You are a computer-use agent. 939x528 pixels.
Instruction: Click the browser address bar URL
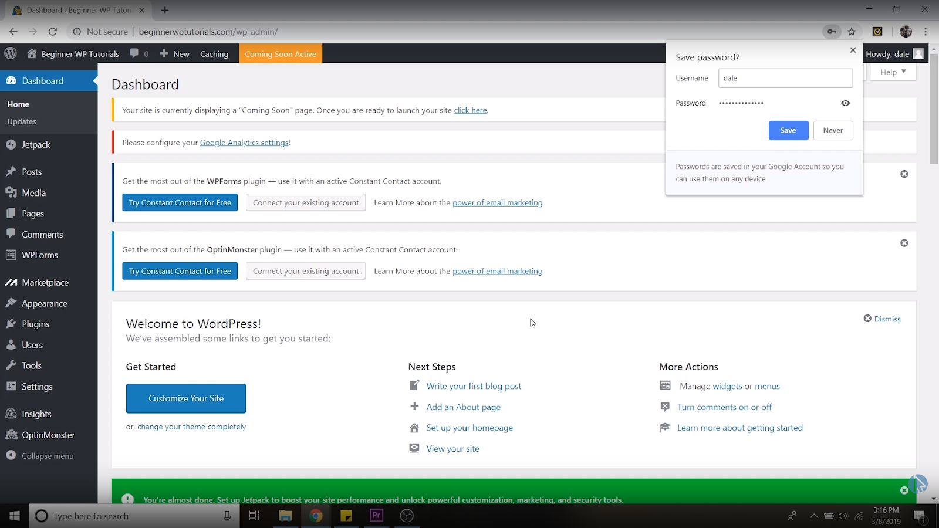point(208,32)
